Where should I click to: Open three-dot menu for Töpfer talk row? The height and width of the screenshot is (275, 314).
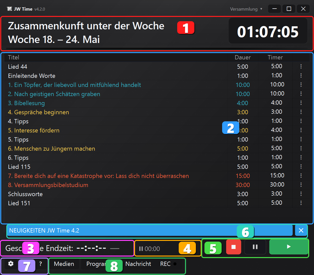(x=301, y=85)
